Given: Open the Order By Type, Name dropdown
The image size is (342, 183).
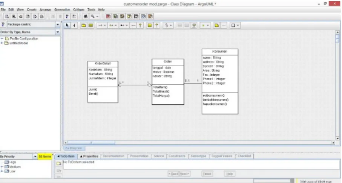Looking at the screenshot, I should click(x=58, y=32).
